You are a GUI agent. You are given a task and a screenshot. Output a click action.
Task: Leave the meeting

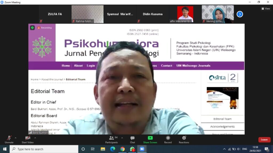tap(264, 140)
